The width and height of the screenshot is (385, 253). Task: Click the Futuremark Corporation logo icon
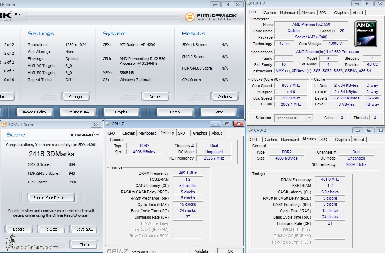click(x=190, y=17)
